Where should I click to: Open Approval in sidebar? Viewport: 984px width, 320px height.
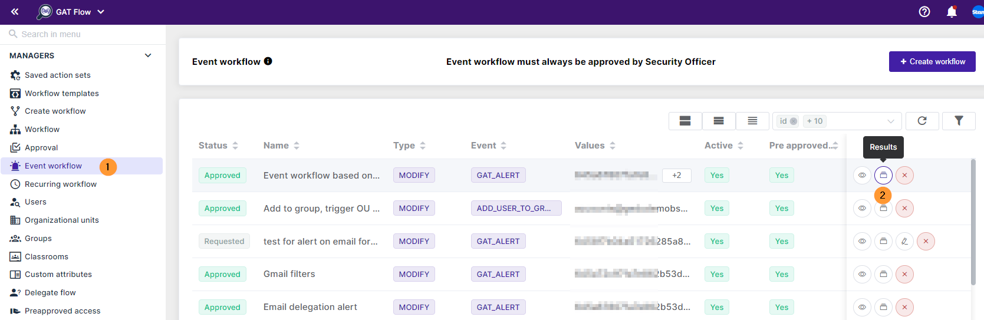point(41,147)
